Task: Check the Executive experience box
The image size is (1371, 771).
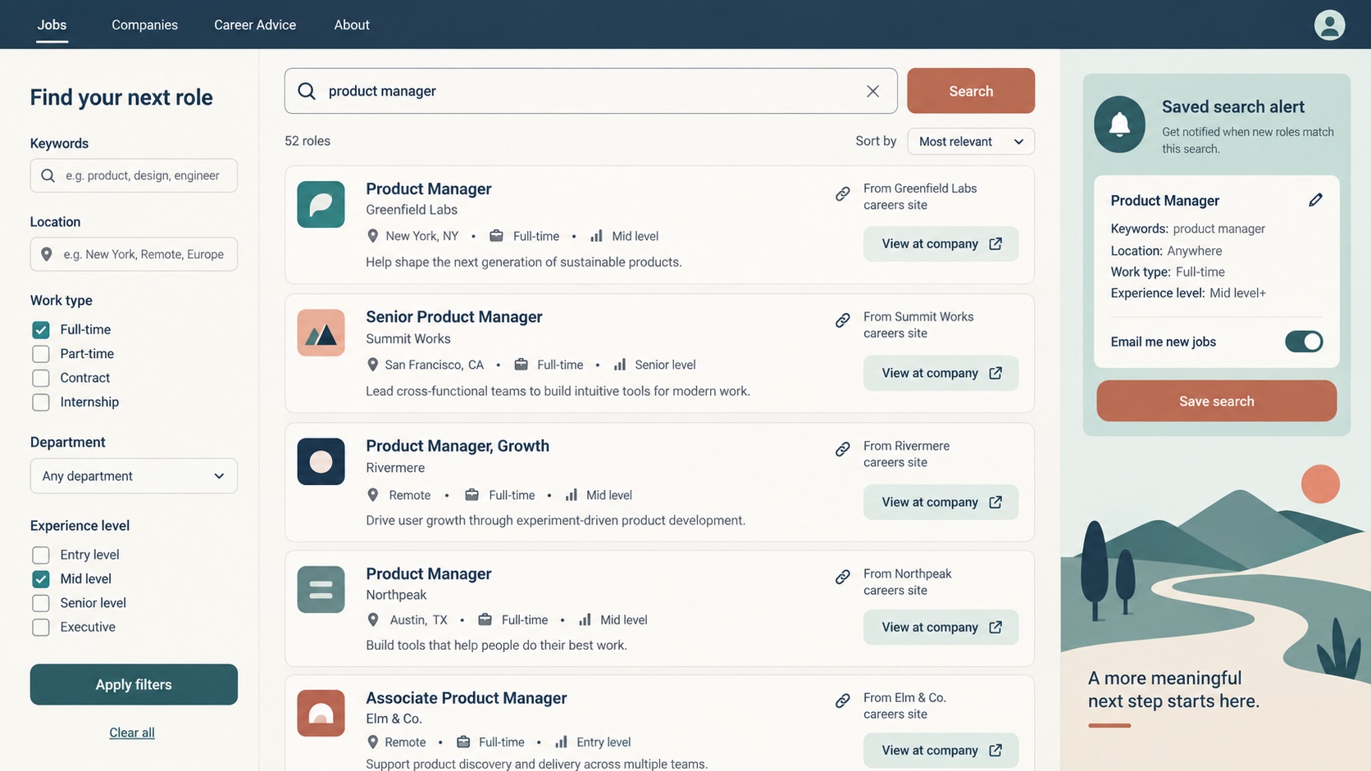Action: point(41,628)
